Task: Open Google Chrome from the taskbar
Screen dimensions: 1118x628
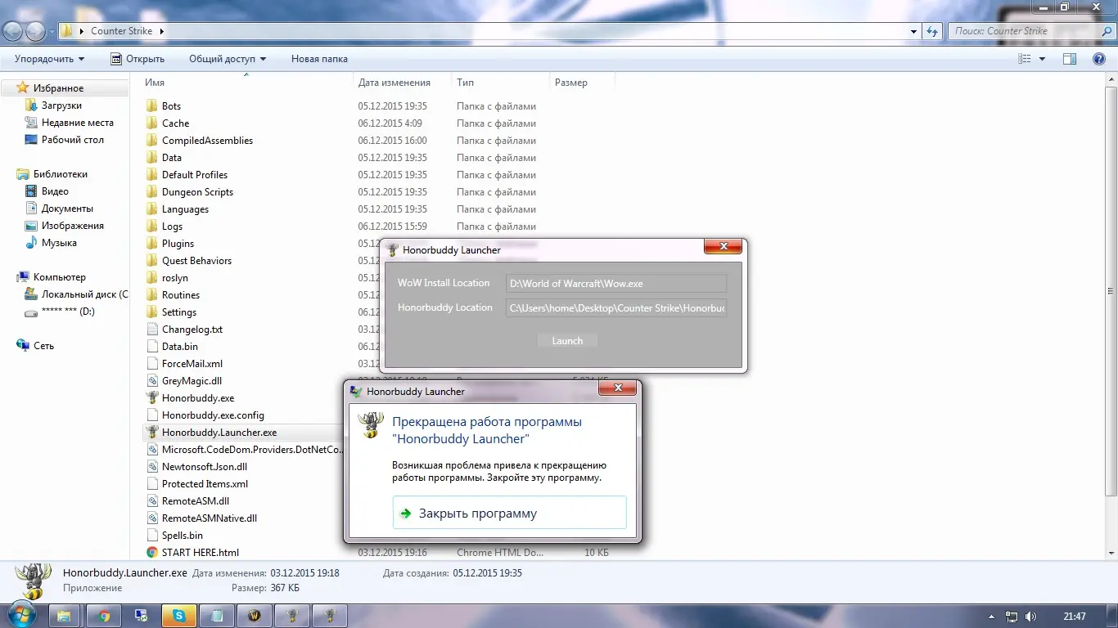Action: 104,616
